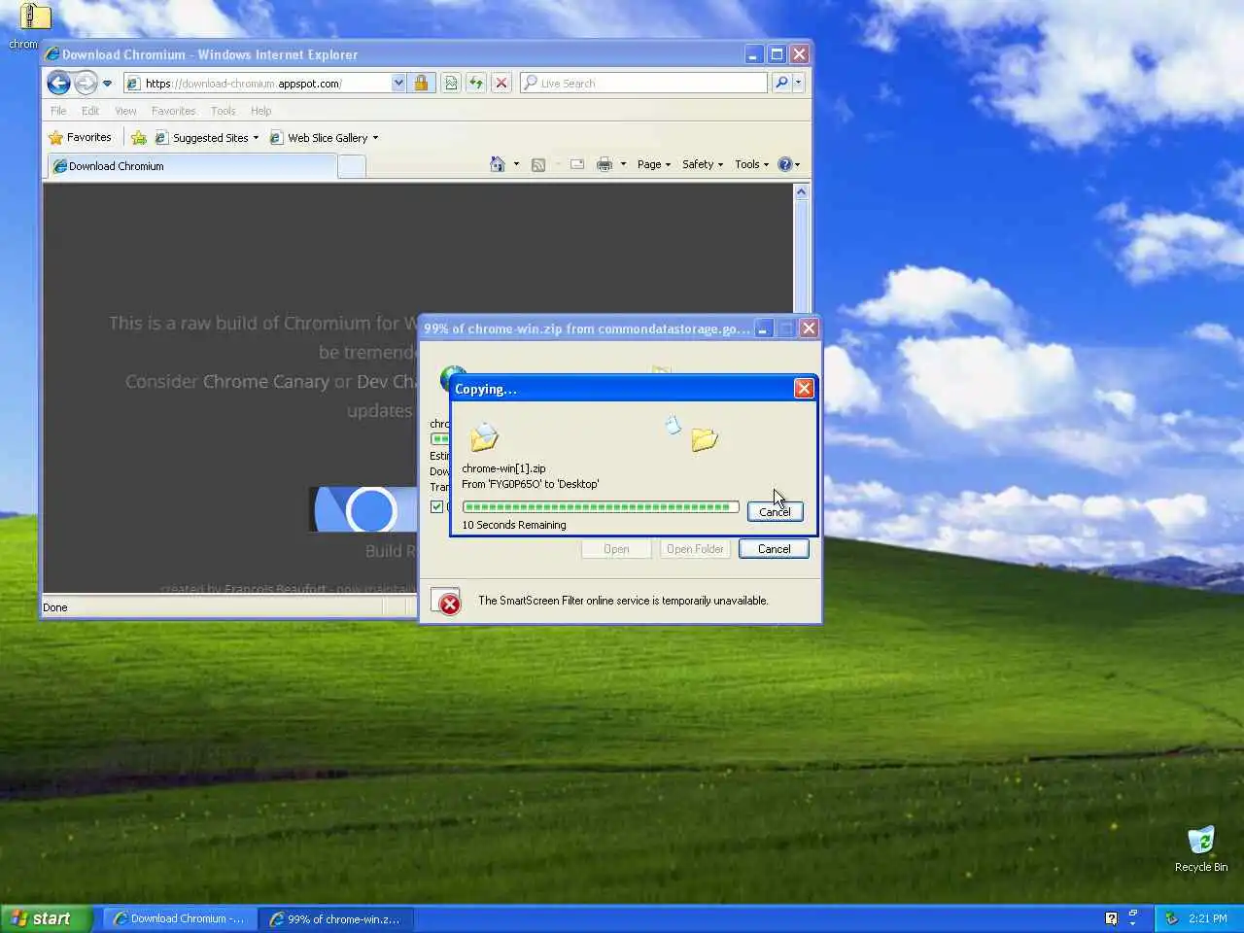Open the Favorites star button
This screenshot has height=933, width=1244.
80,138
